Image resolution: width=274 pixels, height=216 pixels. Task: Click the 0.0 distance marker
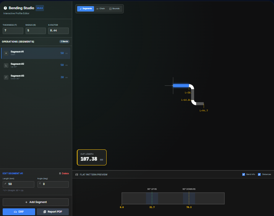click(x=122, y=207)
